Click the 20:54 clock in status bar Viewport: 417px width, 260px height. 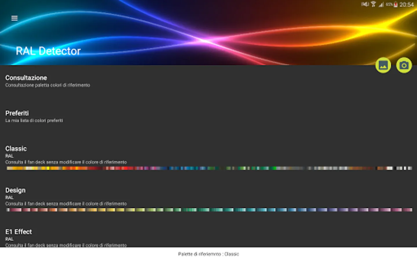click(407, 5)
